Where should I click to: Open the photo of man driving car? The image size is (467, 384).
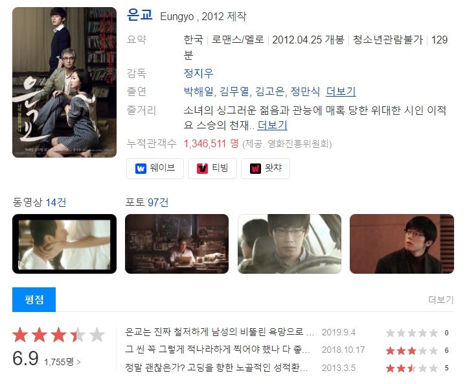(x=290, y=244)
